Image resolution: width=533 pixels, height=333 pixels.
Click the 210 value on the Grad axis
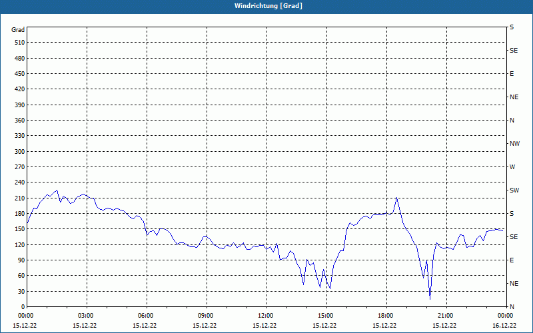19,198
